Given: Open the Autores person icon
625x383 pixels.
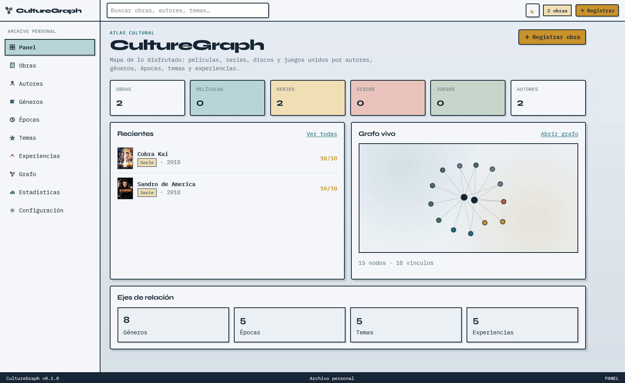Looking at the screenshot, I should (12, 84).
